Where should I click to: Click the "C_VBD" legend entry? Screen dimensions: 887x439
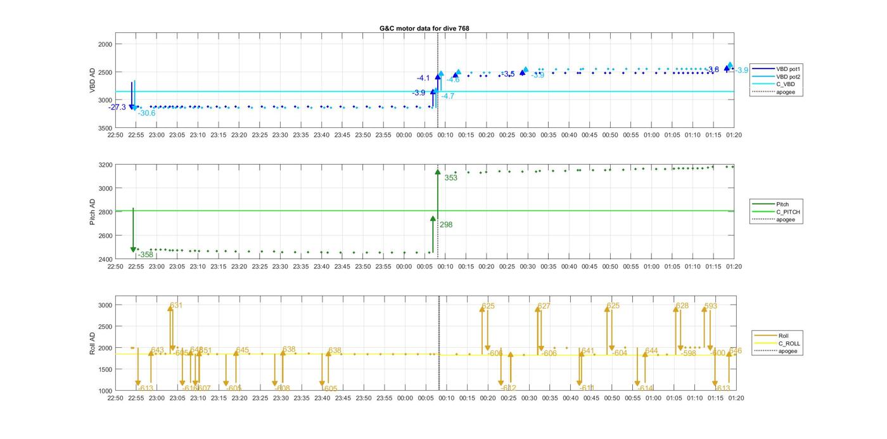pos(785,84)
